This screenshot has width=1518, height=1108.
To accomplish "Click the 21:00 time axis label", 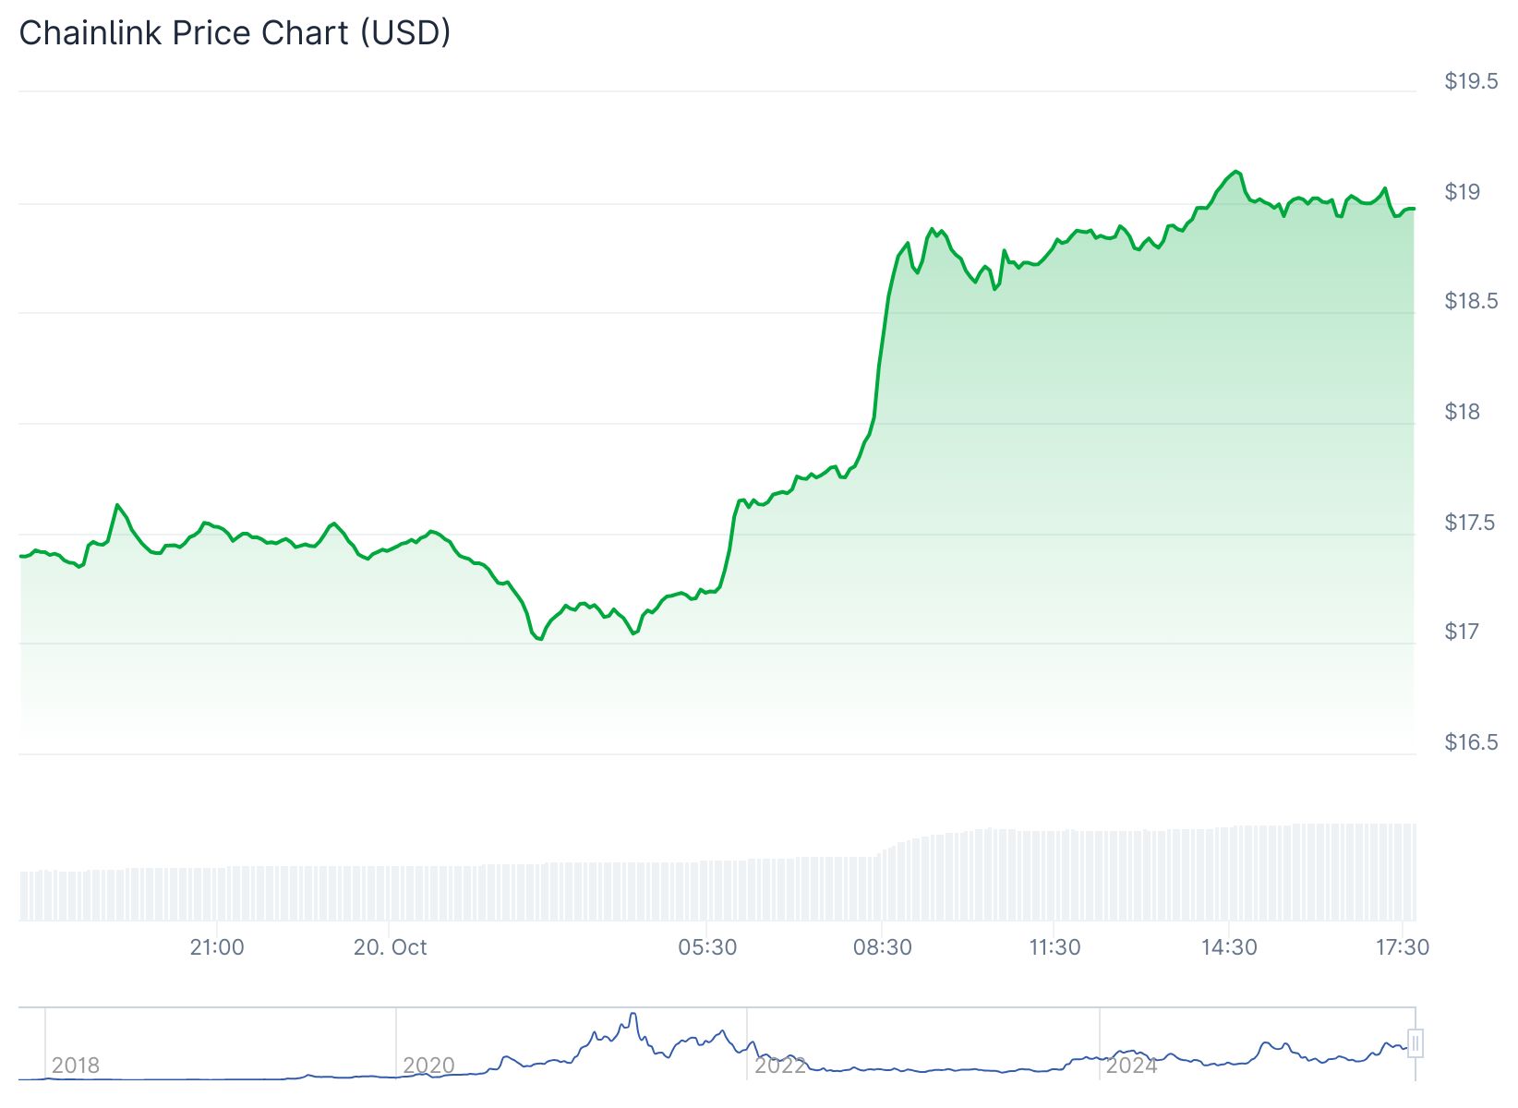I will coord(217,947).
